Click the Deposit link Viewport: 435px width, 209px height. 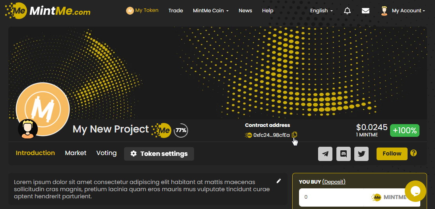point(334,182)
